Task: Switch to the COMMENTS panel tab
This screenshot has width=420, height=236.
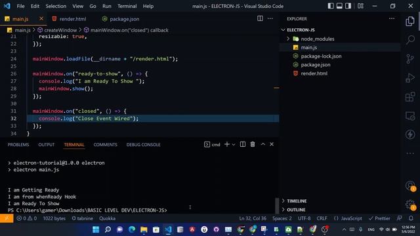Action: point(105,144)
